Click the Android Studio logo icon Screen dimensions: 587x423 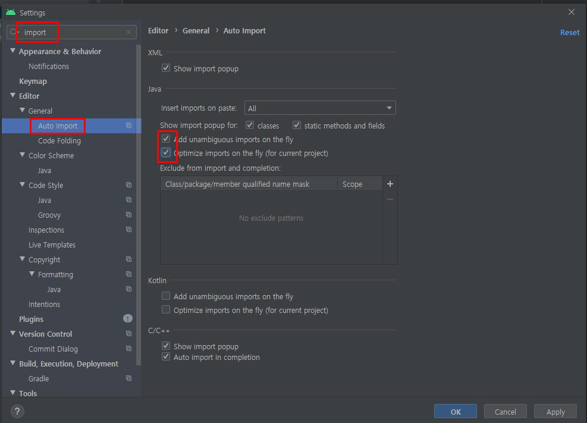11,12
